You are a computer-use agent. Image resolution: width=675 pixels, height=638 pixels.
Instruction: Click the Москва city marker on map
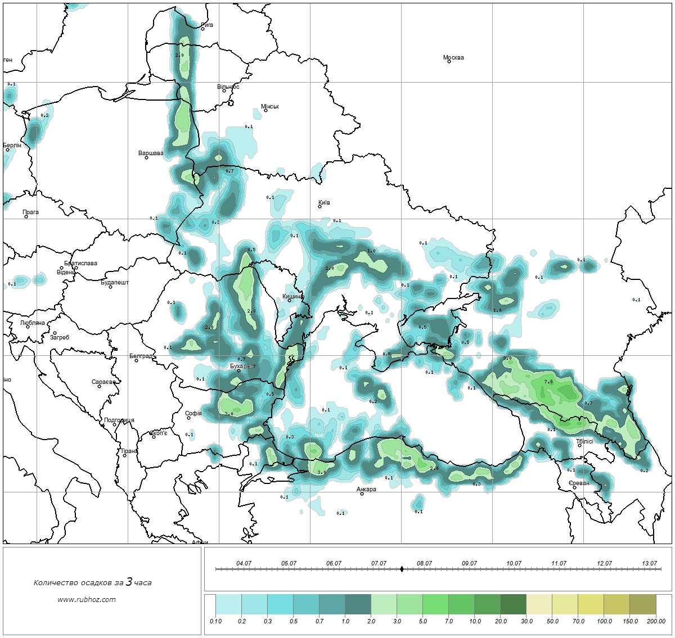point(449,62)
